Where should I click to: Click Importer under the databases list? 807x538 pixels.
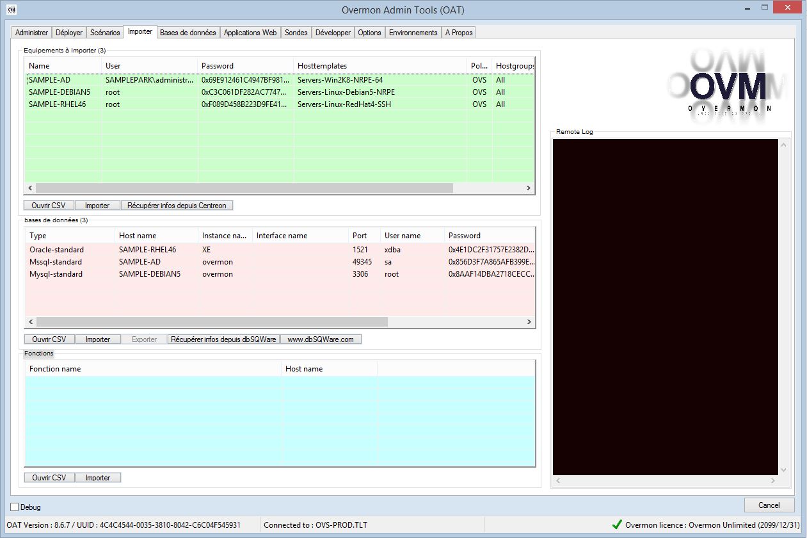pyautogui.click(x=98, y=339)
